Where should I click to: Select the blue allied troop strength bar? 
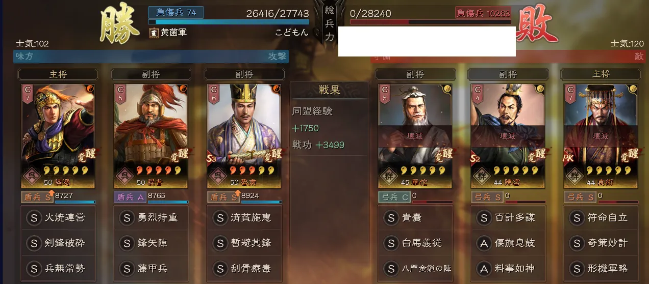[x=229, y=22]
